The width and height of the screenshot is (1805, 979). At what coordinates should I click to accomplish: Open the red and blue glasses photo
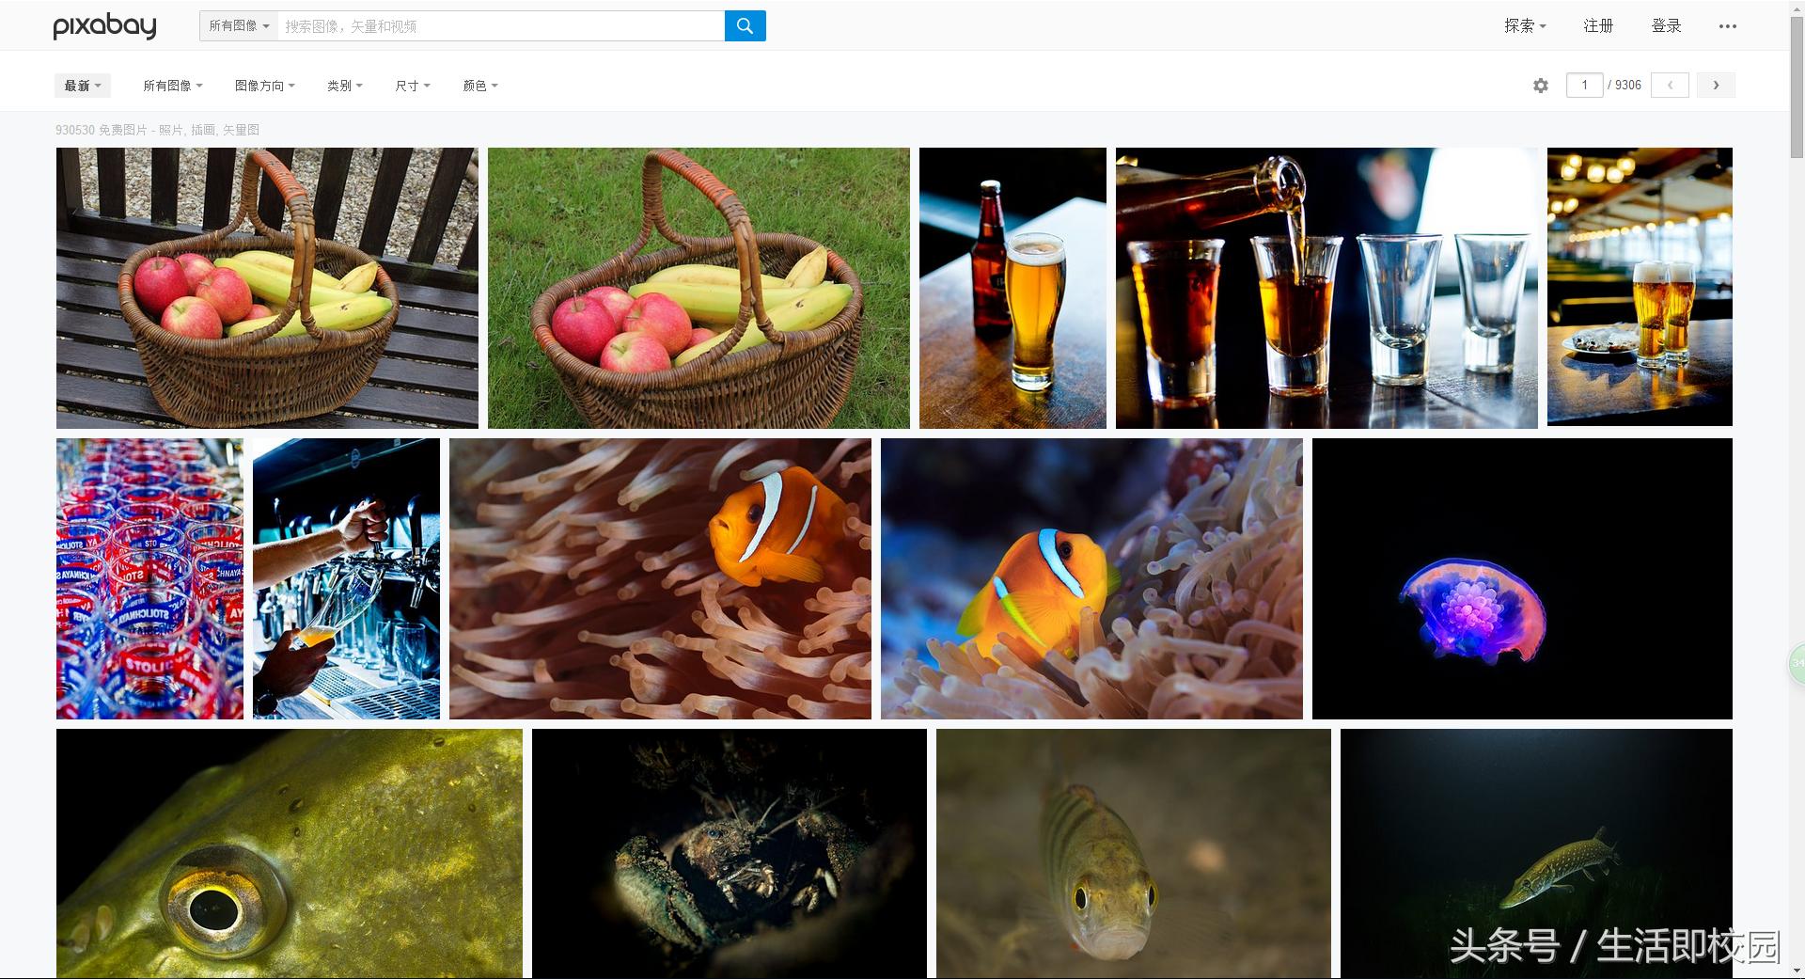tap(149, 578)
